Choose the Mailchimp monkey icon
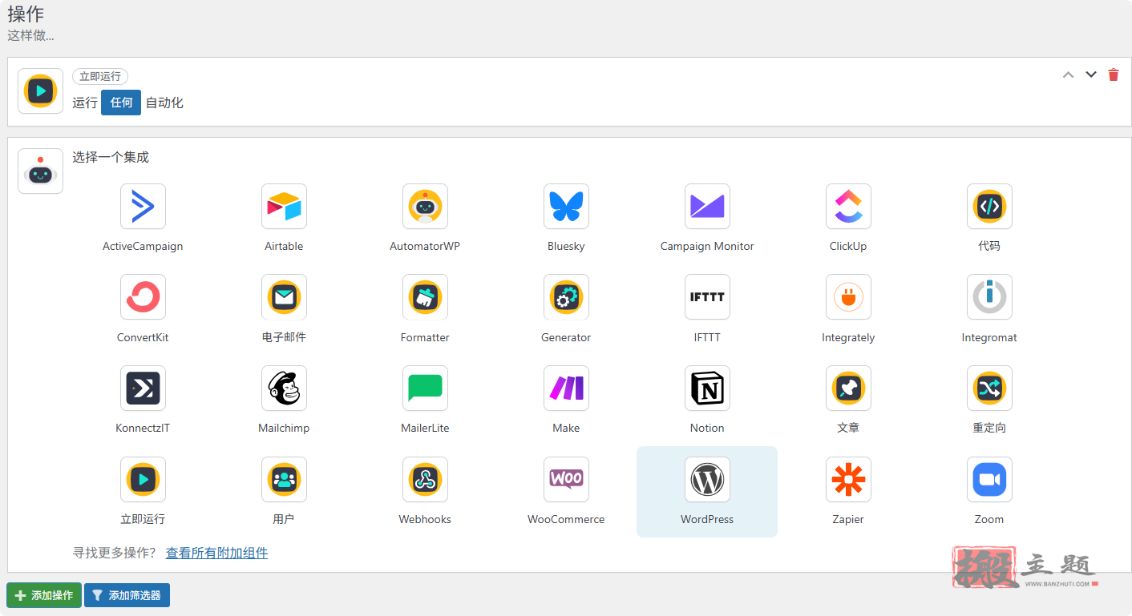1132x616 pixels. [284, 389]
